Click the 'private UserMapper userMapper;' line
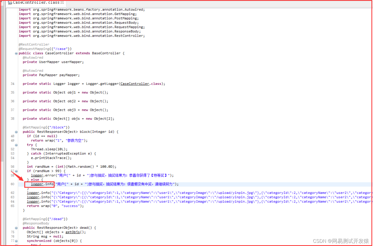The width and height of the screenshot is (373, 246). (53, 62)
